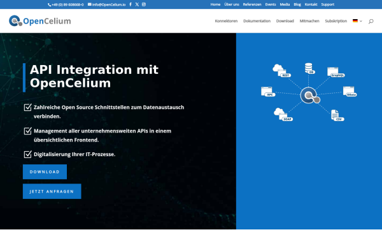The height and width of the screenshot is (239, 382).
Task: Go to Home in top menu
Action: pyautogui.click(x=215, y=4)
